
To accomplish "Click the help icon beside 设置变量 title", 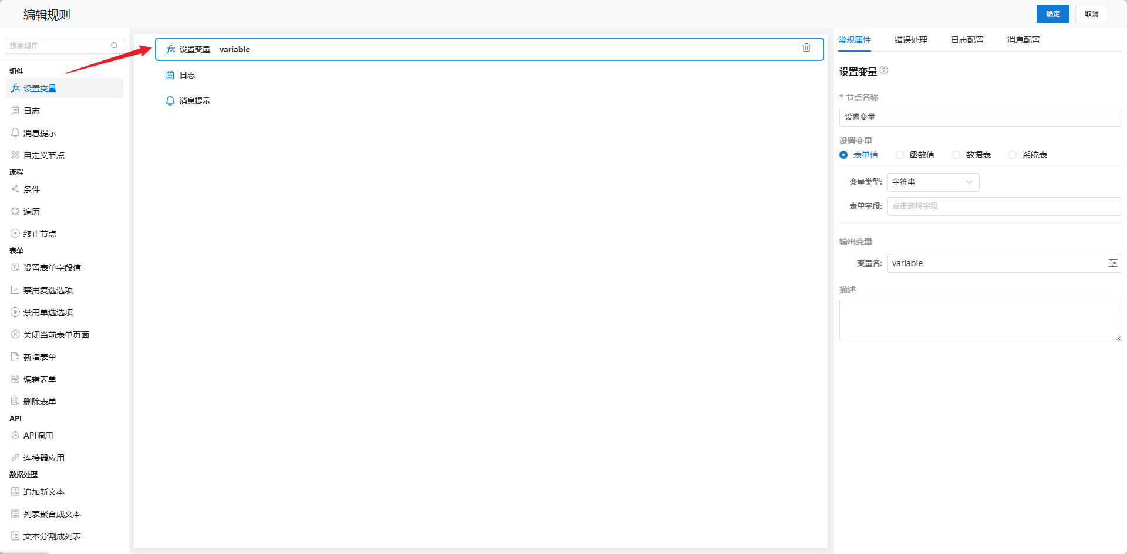I will pyautogui.click(x=884, y=70).
